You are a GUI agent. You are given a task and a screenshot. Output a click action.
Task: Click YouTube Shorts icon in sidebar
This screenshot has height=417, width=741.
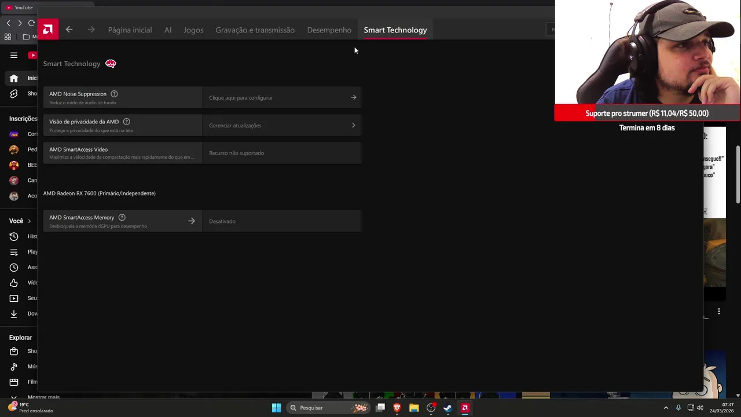[14, 94]
